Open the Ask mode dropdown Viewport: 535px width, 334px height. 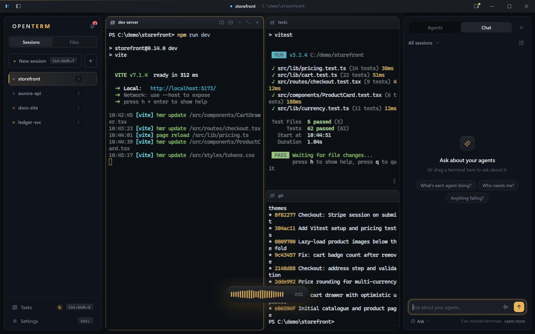(x=420, y=321)
